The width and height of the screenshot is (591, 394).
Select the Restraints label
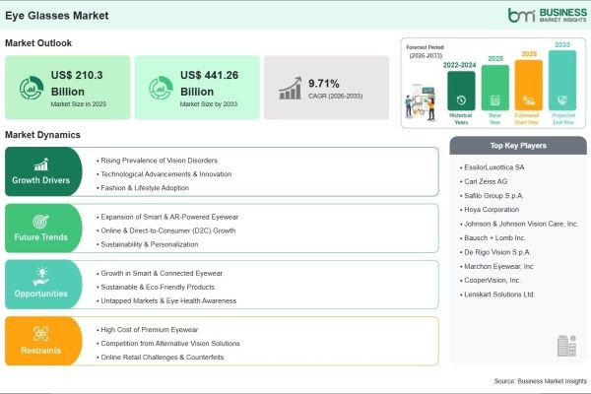tap(40, 351)
